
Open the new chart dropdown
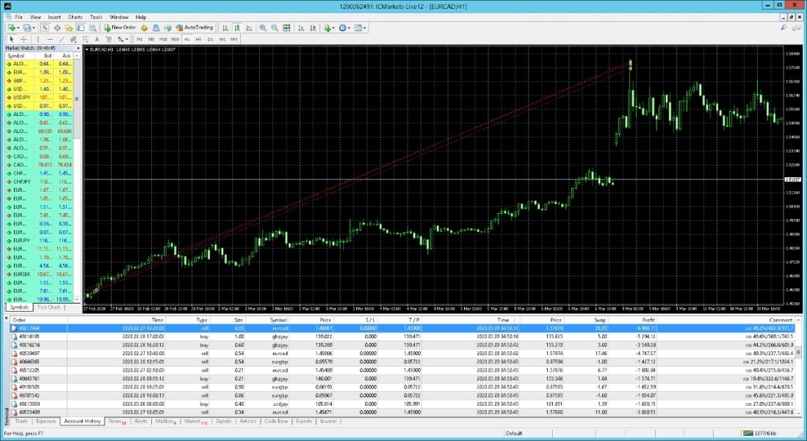click(x=18, y=28)
